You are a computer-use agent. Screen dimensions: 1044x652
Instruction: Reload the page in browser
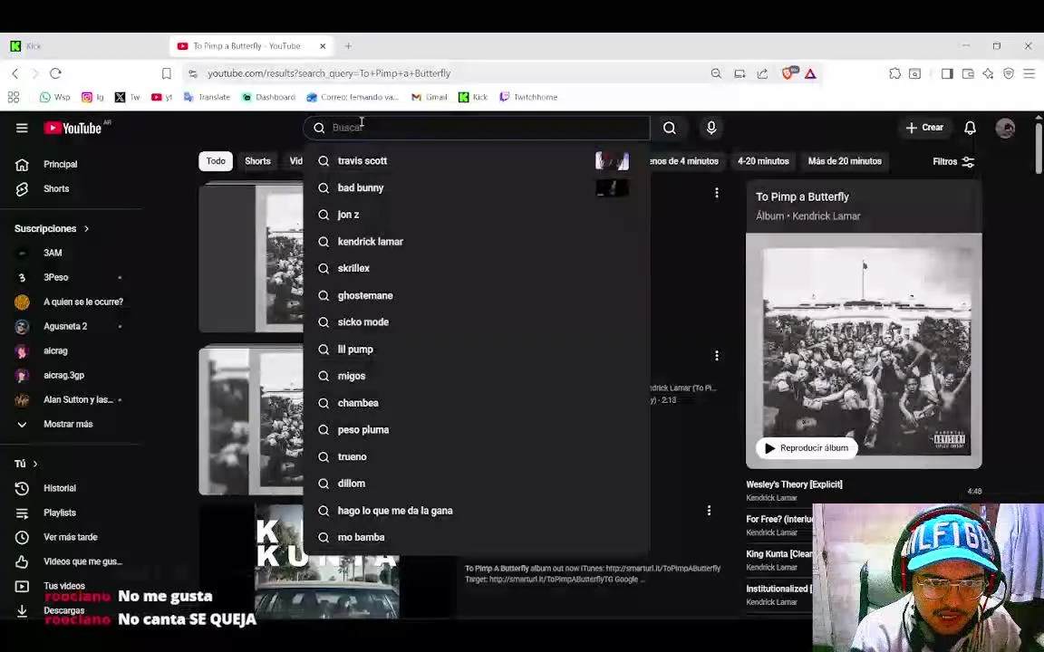click(x=56, y=73)
